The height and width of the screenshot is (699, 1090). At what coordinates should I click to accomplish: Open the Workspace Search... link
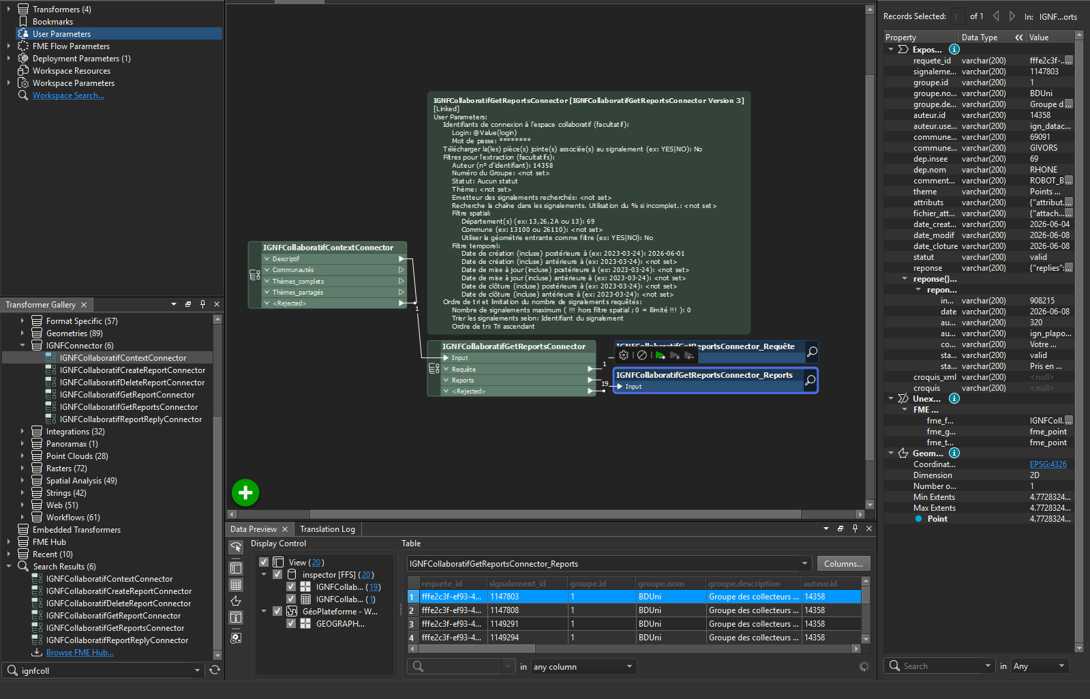tap(68, 95)
